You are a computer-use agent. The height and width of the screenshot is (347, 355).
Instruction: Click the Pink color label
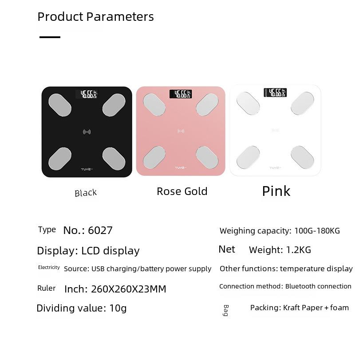click(x=276, y=191)
